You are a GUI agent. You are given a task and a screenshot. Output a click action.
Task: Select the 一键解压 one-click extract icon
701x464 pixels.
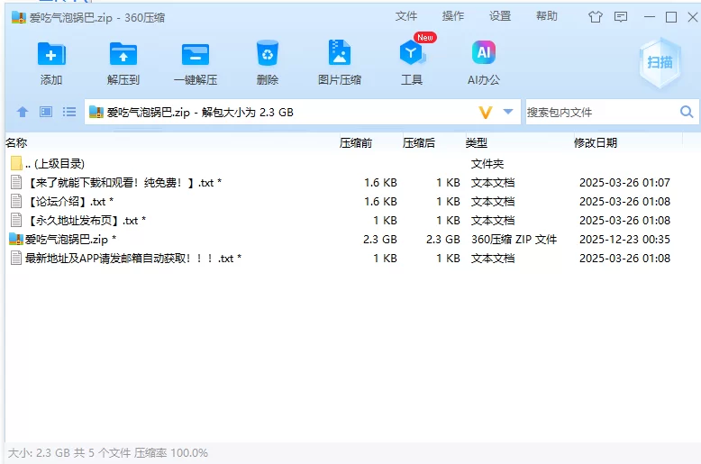[x=195, y=55]
